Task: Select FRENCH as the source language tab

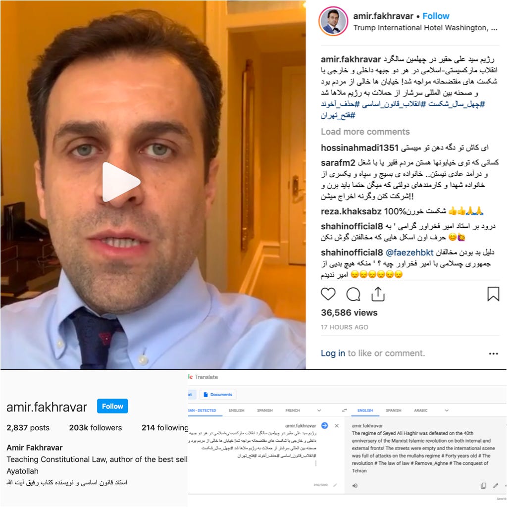Action: pyautogui.click(x=293, y=410)
